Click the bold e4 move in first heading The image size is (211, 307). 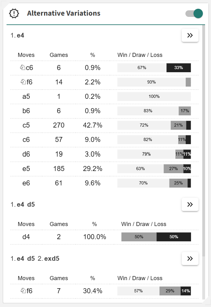tap(21, 36)
